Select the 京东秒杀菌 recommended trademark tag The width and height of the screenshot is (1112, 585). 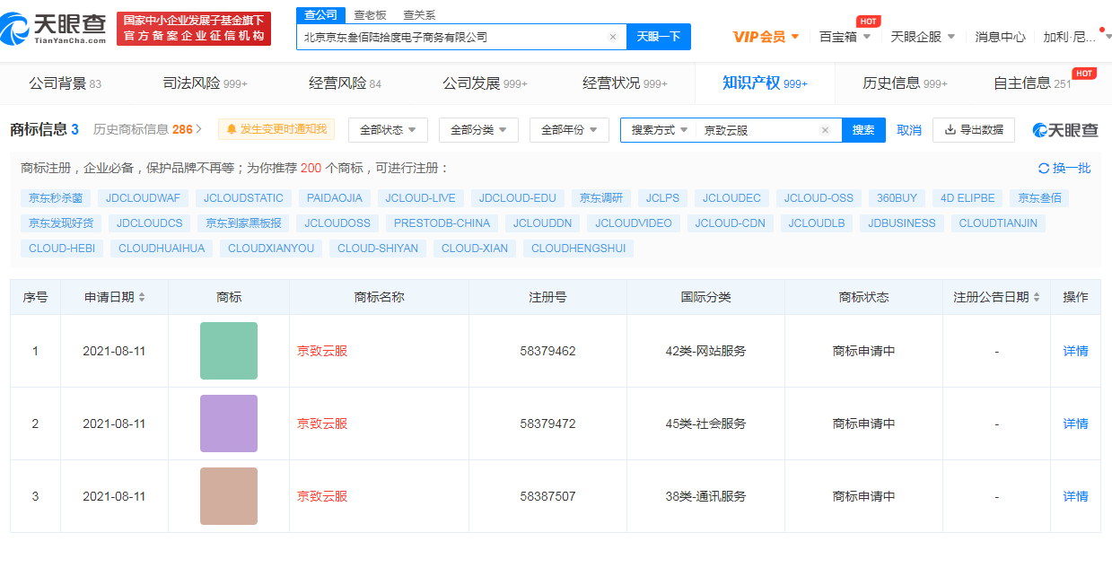point(56,198)
